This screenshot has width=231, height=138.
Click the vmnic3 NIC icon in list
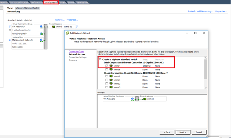click(111, 87)
